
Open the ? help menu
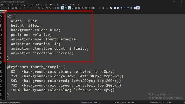click(x=78, y=5)
